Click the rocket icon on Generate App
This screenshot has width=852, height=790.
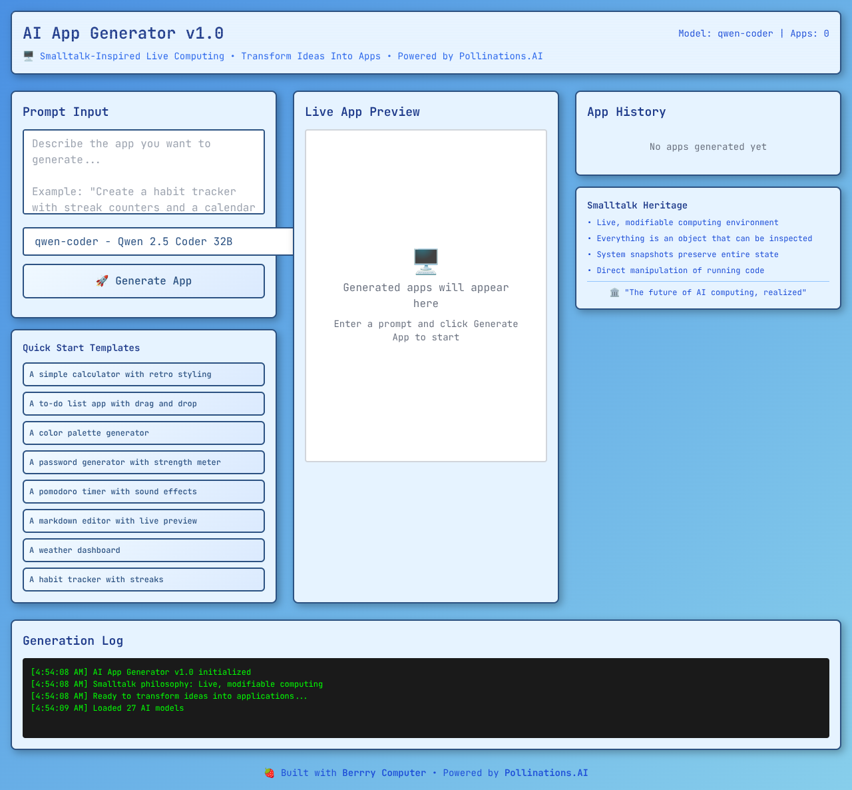102,281
